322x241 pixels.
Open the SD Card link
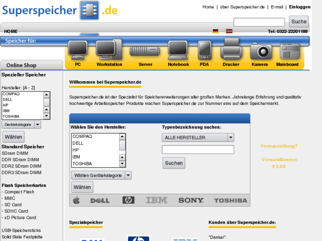pos(13,205)
